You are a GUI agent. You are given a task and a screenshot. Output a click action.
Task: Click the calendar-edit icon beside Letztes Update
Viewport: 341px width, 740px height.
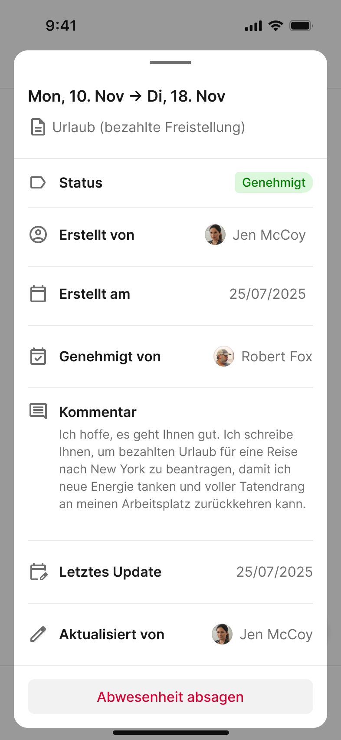(38, 572)
